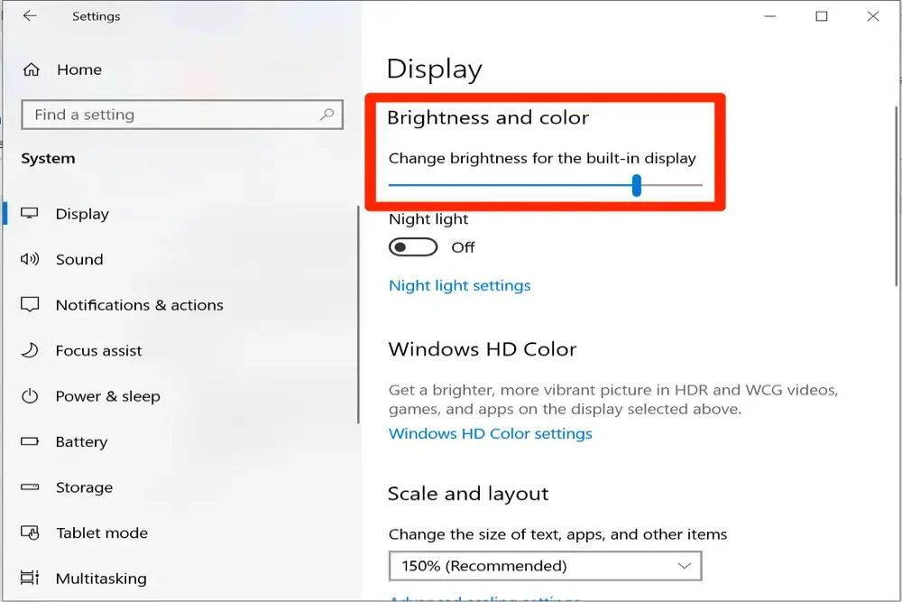Click the Battery icon in sidebar
The image size is (902, 602).
point(30,441)
